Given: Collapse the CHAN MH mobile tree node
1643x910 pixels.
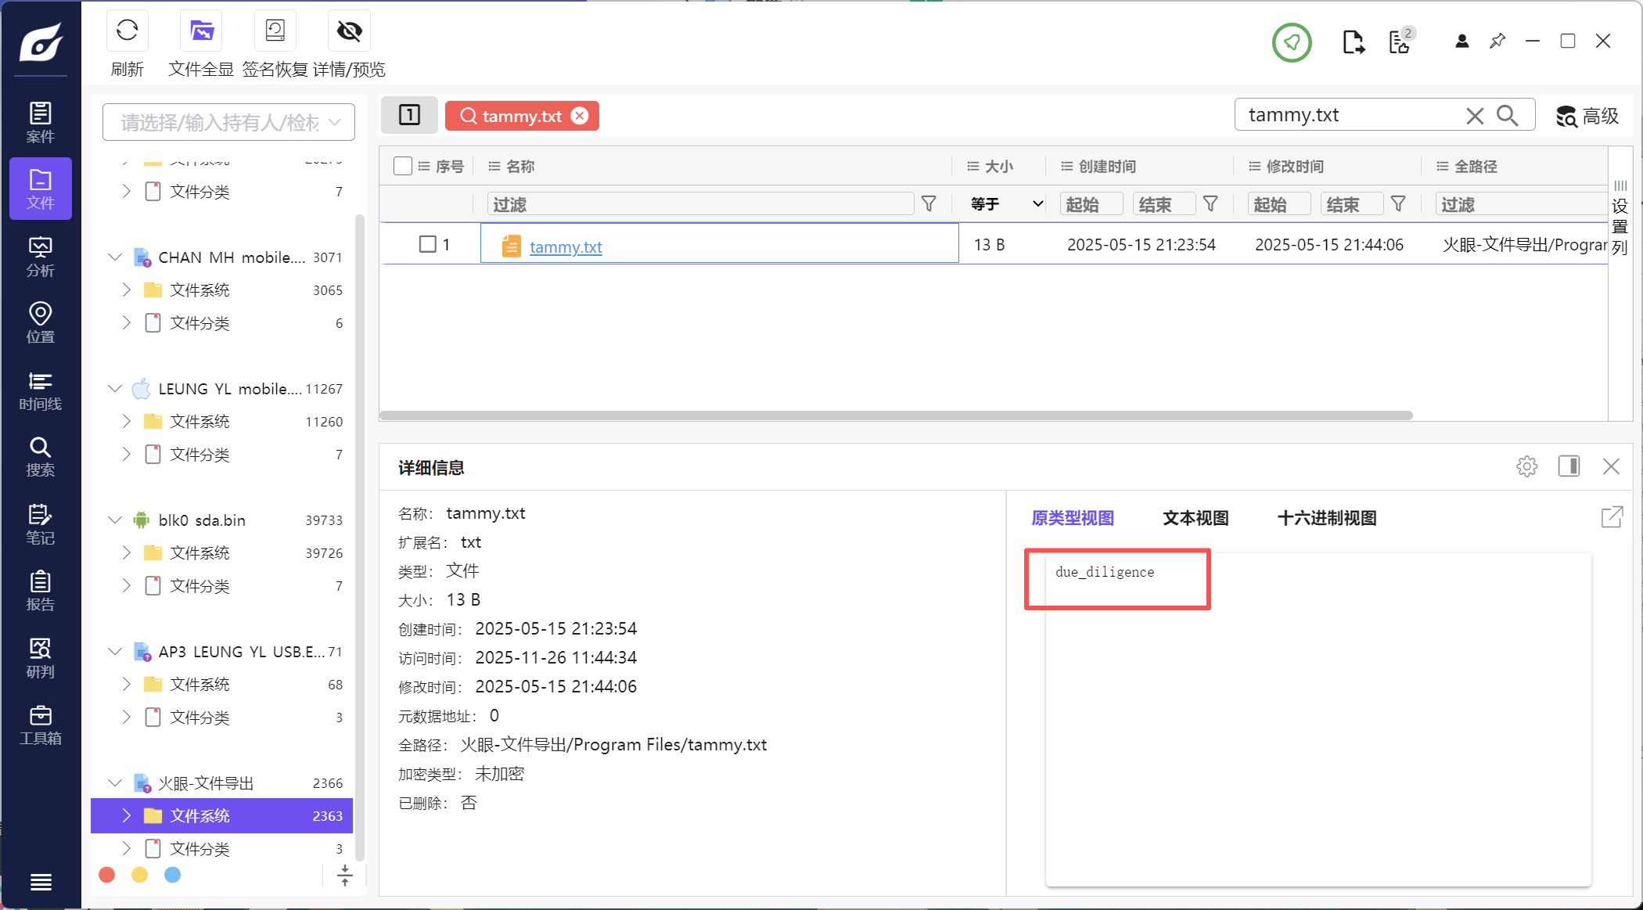Looking at the screenshot, I should click(115, 257).
